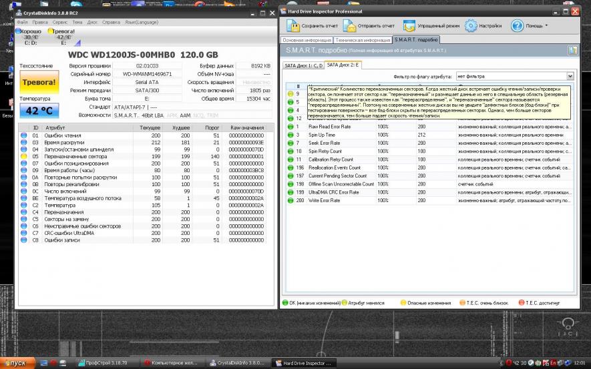Click yellow status dot for attribute 9

click(x=290, y=94)
